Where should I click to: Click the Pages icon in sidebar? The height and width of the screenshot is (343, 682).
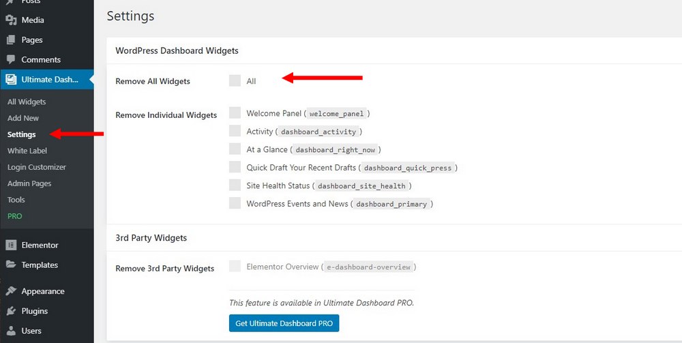[x=11, y=40]
